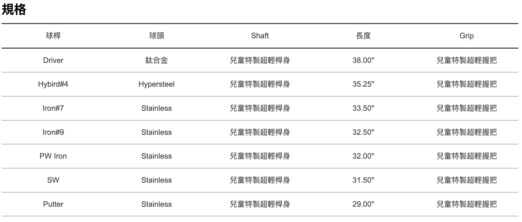This screenshot has width=522, height=222.
Task: Click the 長度 column header
Action: pos(363,36)
